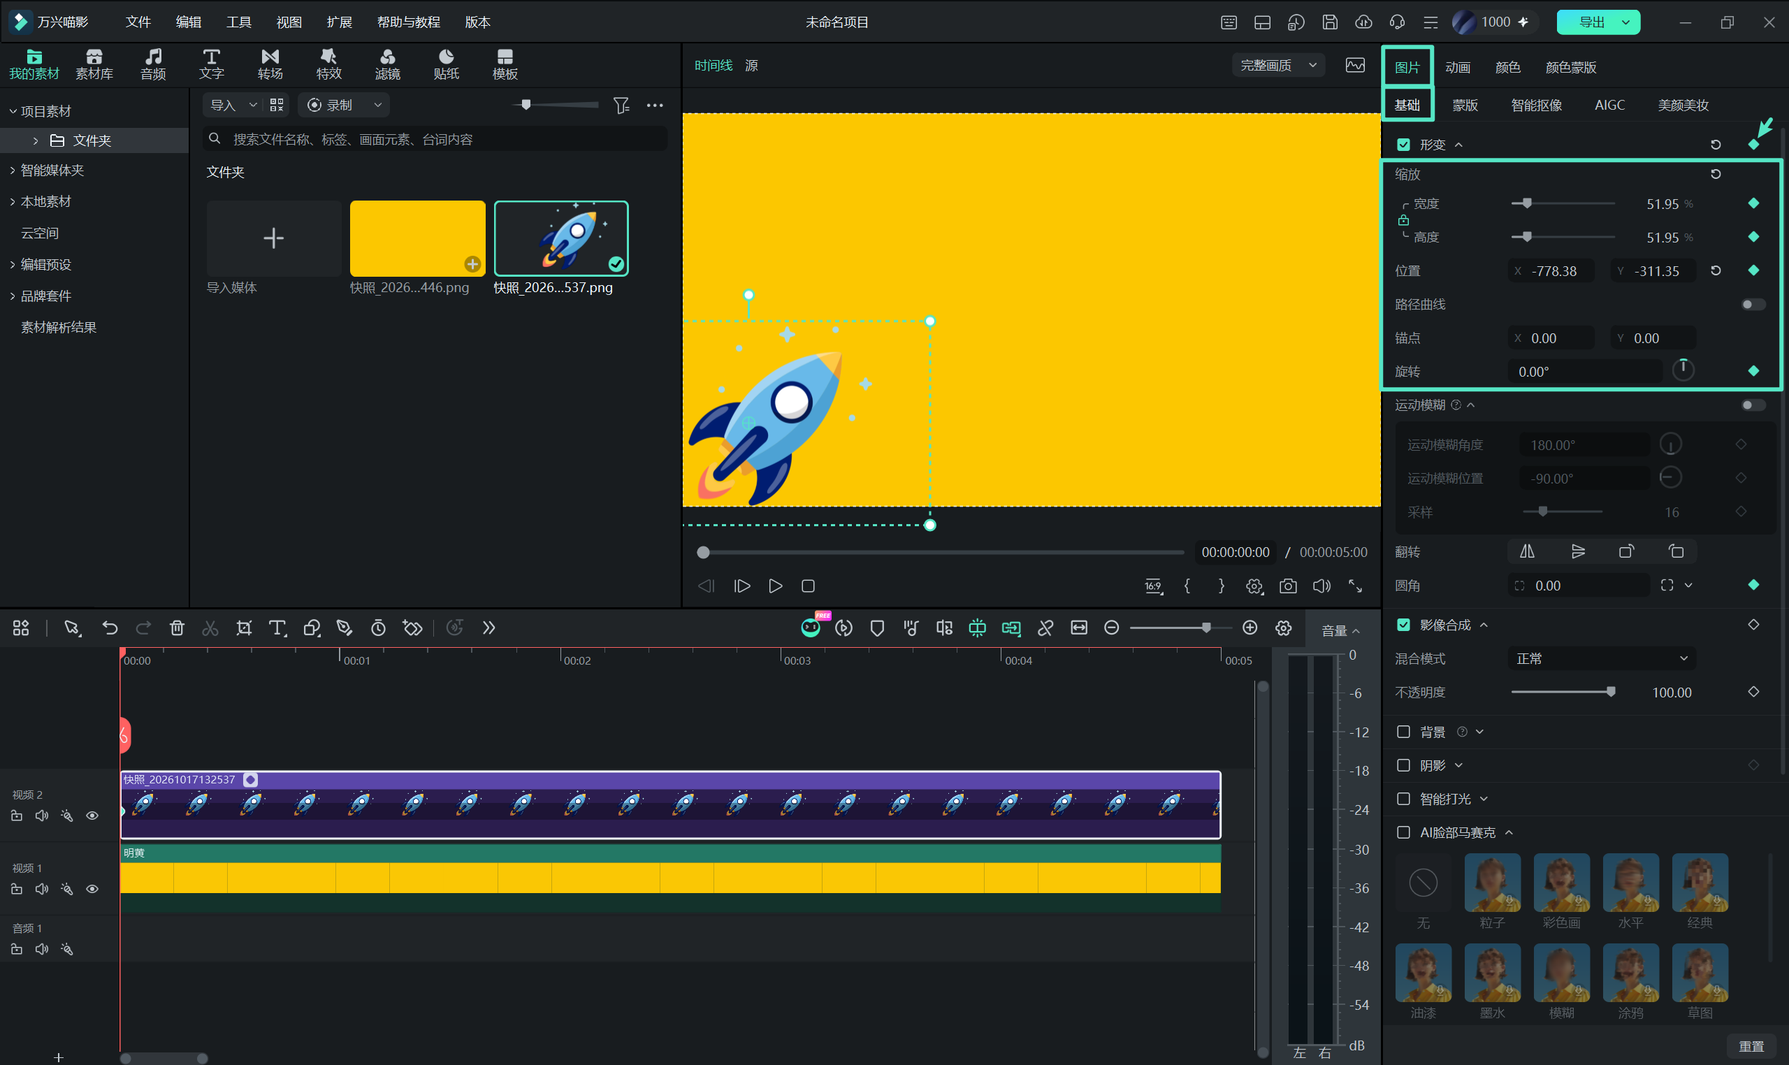Viewport: 1789px width, 1065px height.
Task: Toggle the 运动模糊 motion blur switch
Action: point(1753,405)
